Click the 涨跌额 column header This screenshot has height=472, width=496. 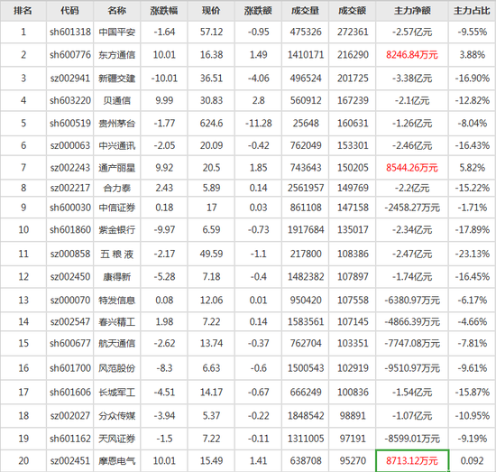(x=258, y=11)
